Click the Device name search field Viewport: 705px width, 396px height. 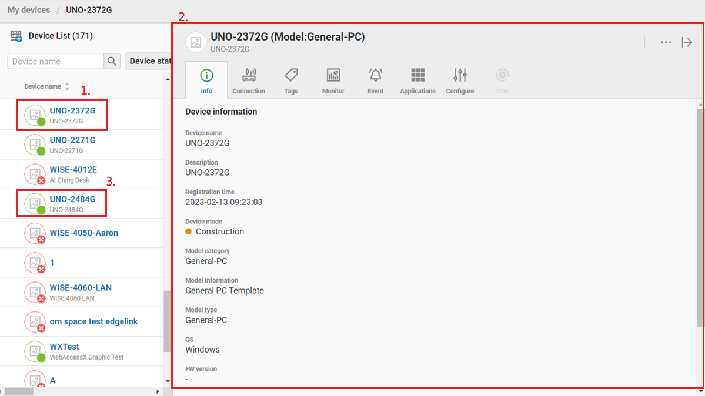56,61
